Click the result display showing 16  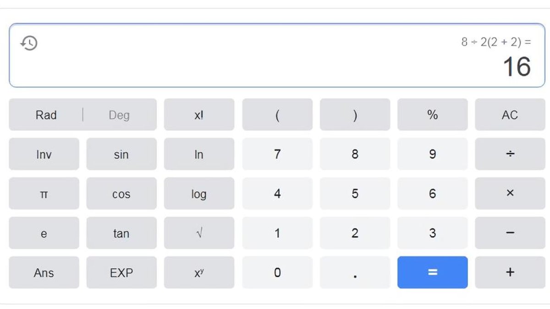[517, 67]
